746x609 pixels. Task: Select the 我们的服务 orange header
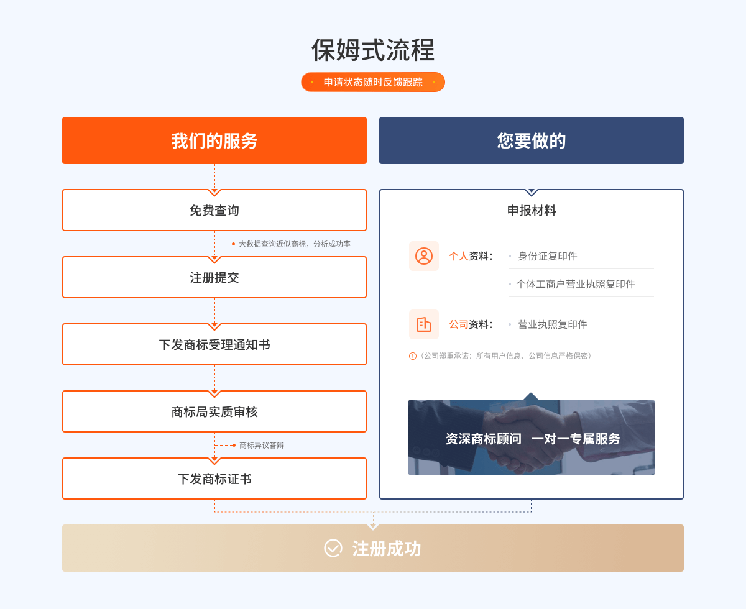pyautogui.click(x=214, y=140)
